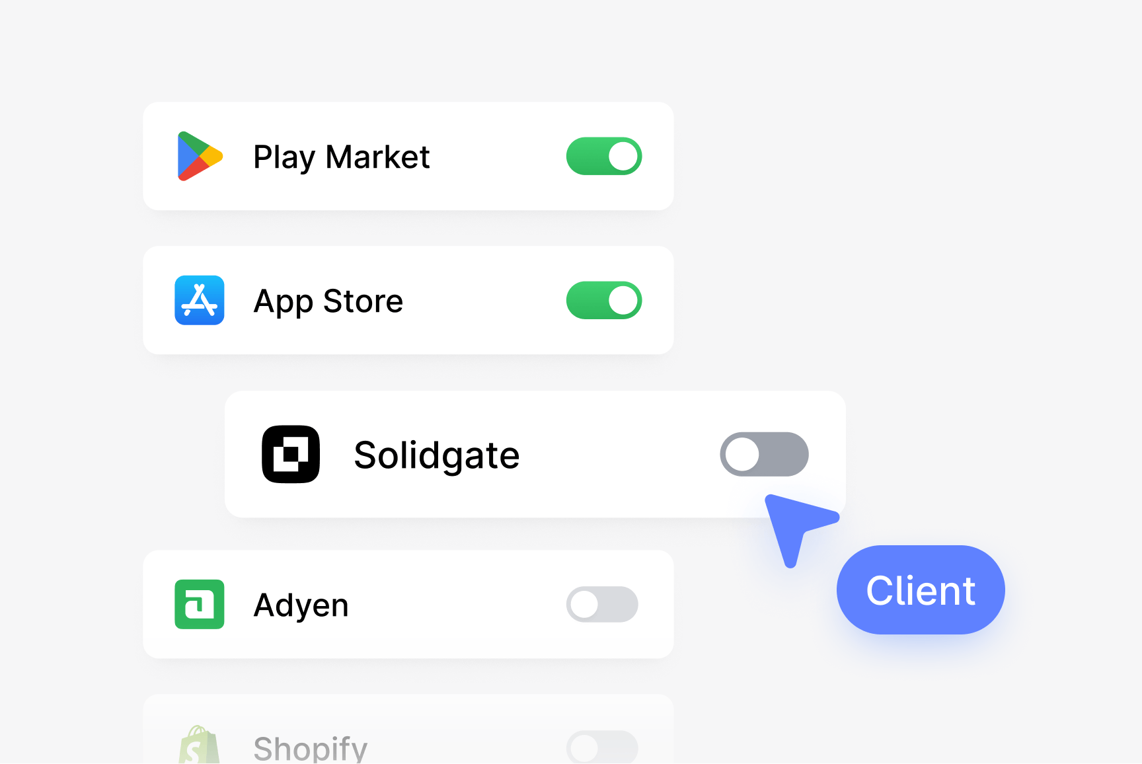
Task: Select the Shopify integration card
Action: click(408, 729)
